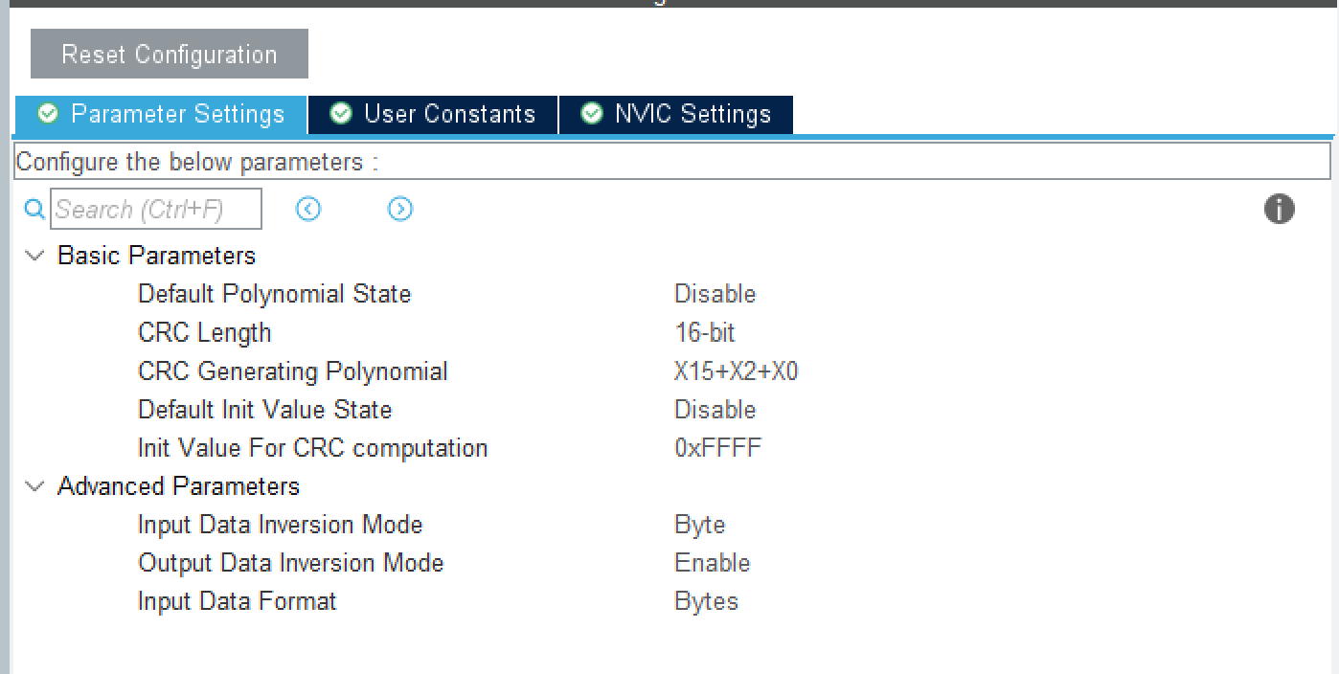
Task: Disable the Output Data Inversion Mode setting
Action: 712,563
